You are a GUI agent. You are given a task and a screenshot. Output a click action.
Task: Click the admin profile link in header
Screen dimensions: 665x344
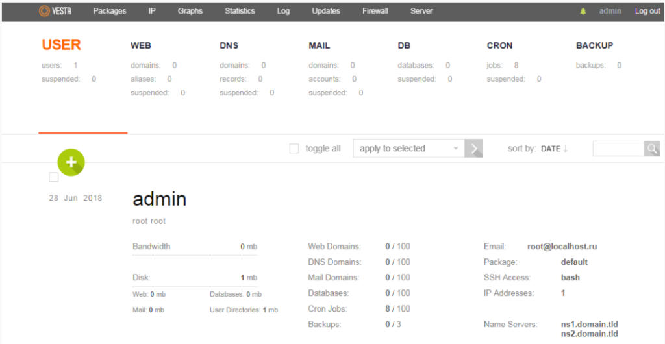click(610, 11)
